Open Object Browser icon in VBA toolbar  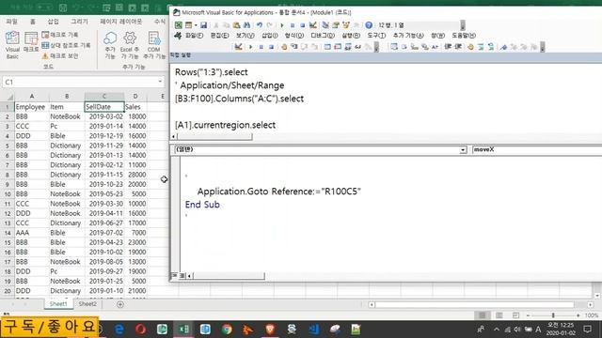tap(346, 25)
